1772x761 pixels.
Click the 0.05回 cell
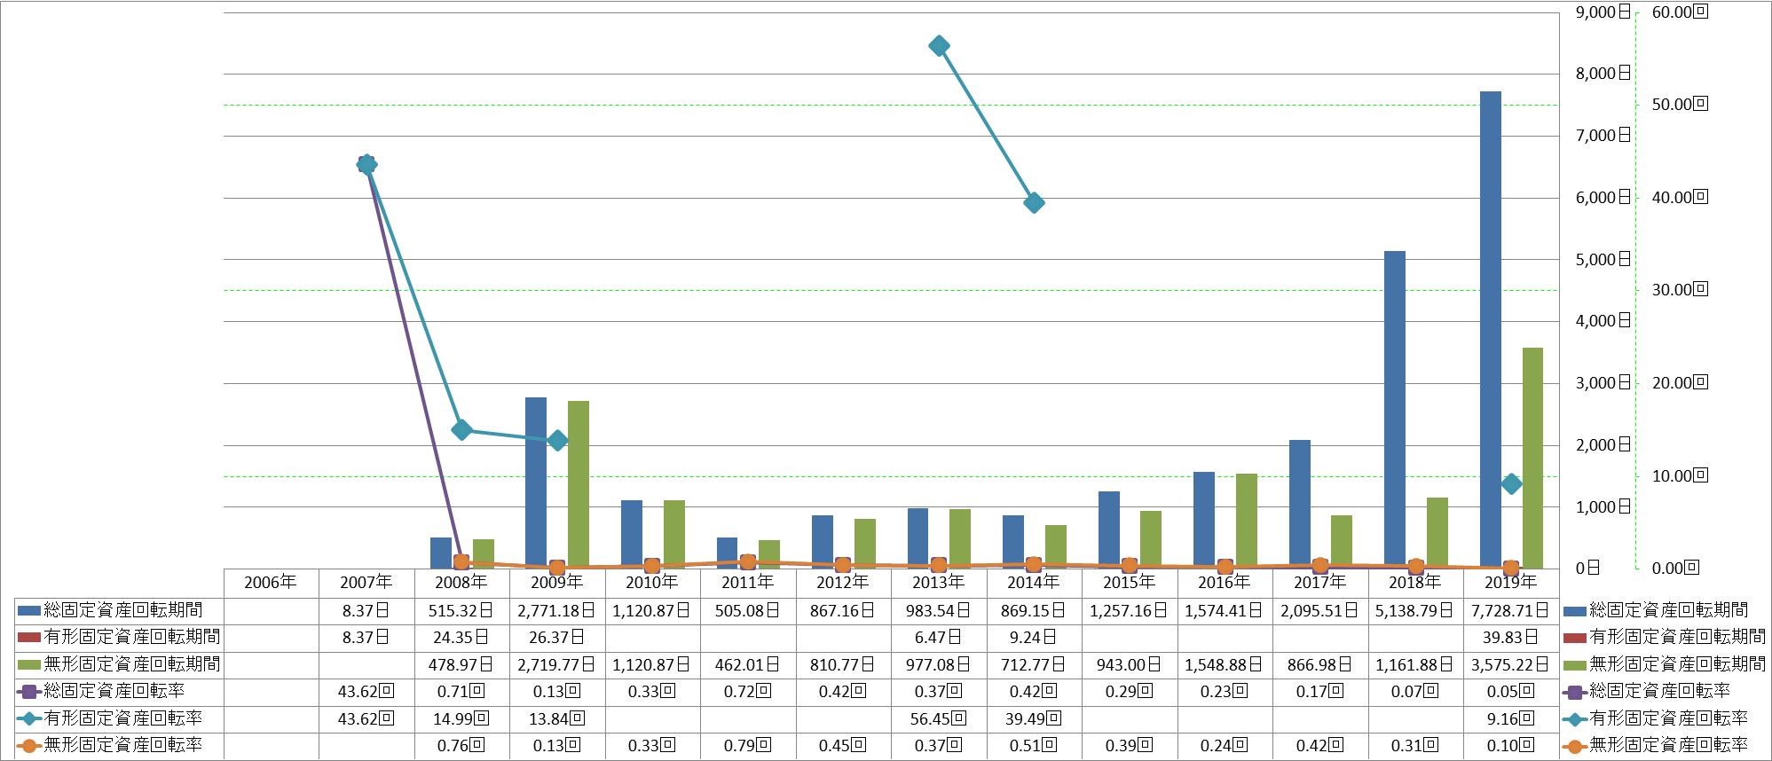1510,691
